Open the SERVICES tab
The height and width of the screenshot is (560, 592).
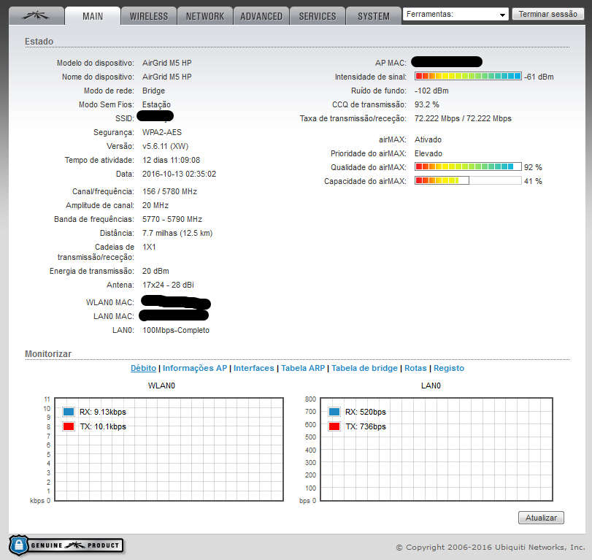[x=318, y=16]
